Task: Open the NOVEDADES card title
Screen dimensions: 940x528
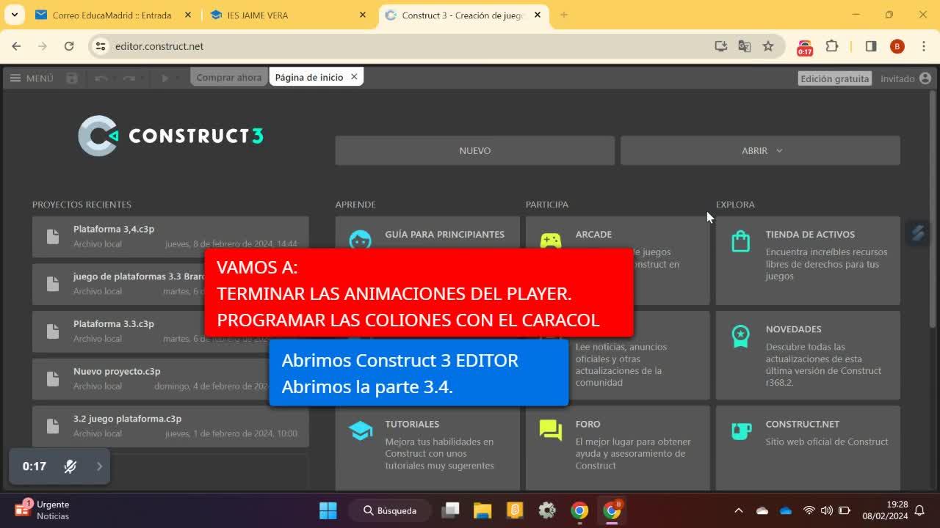Action: pos(793,329)
